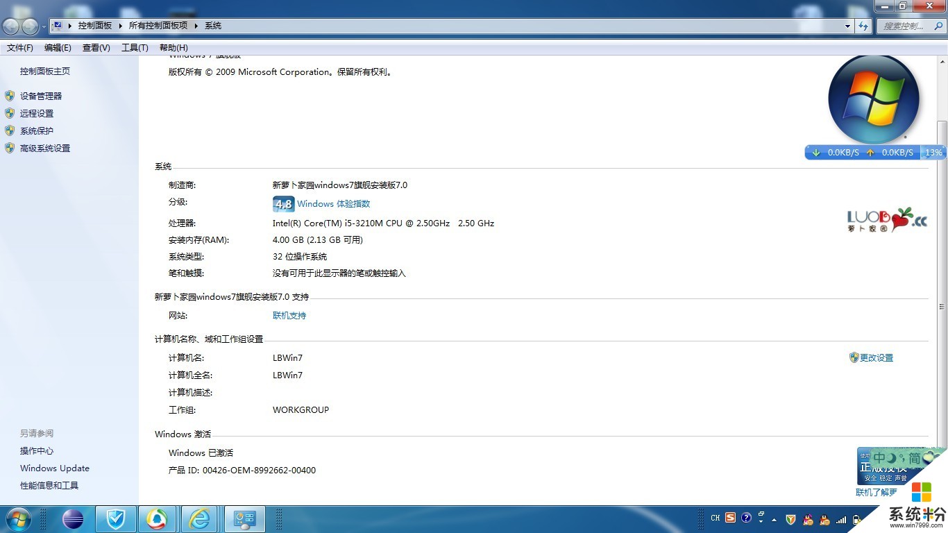Click the vertical scrollbar on the right
Screen dimensions: 948x533
point(942,306)
